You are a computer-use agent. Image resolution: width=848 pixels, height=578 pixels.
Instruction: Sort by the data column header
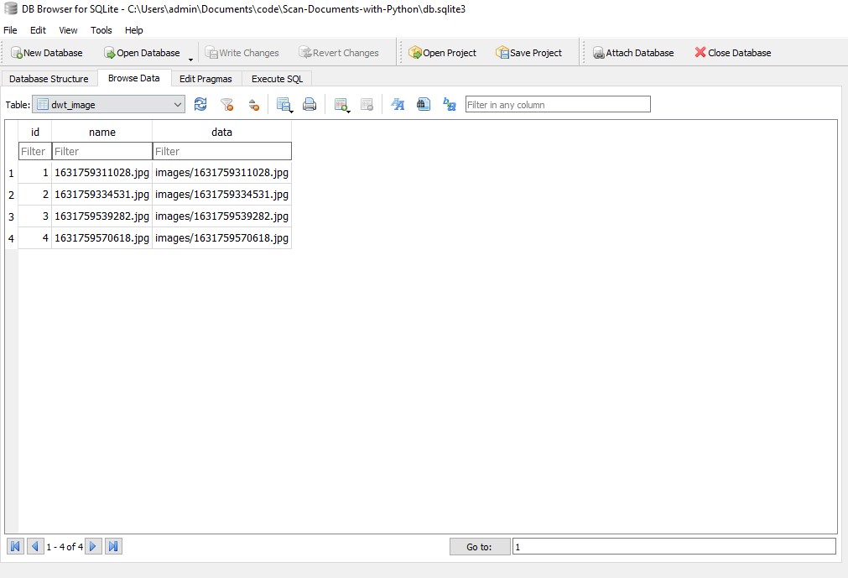click(221, 132)
